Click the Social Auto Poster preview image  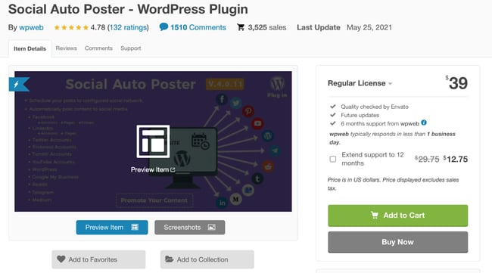pyautogui.click(x=153, y=141)
